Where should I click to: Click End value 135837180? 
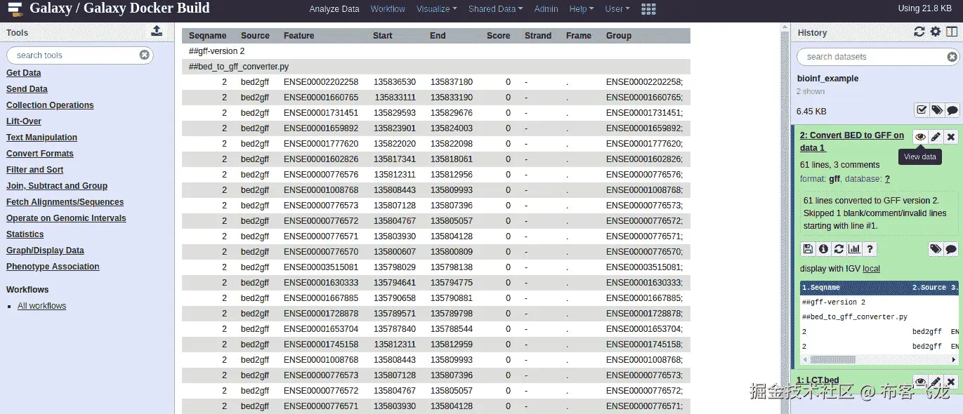[x=452, y=82]
